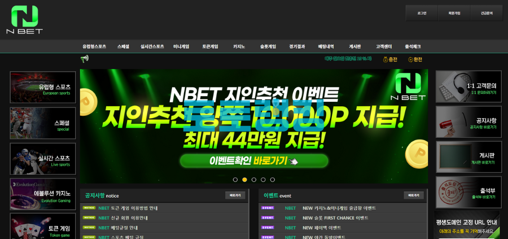Open event NEW 야간 돌발이벤트
This screenshot has height=239, width=508.
(324, 237)
